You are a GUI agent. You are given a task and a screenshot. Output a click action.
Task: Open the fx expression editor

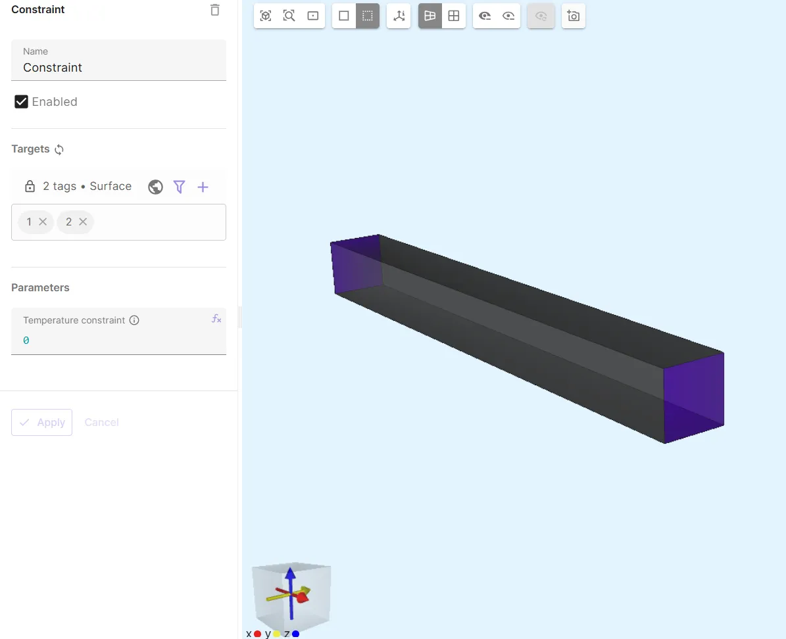[216, 319]
